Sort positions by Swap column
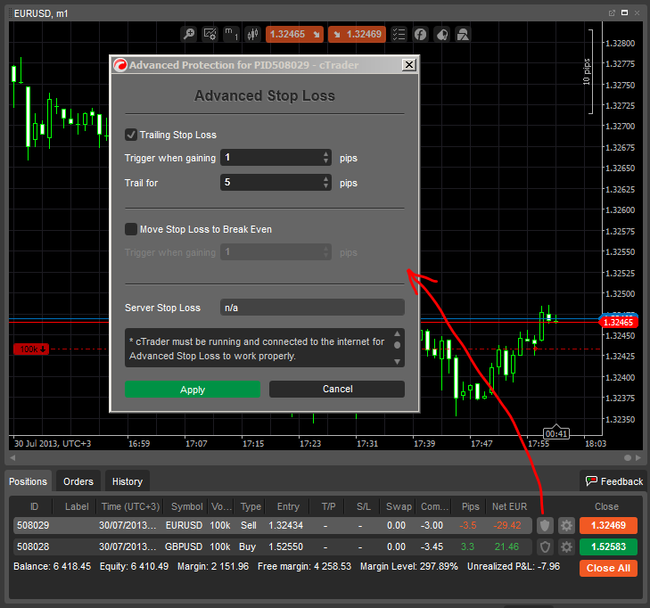The image size is (650, 608). tap(399, 506)
